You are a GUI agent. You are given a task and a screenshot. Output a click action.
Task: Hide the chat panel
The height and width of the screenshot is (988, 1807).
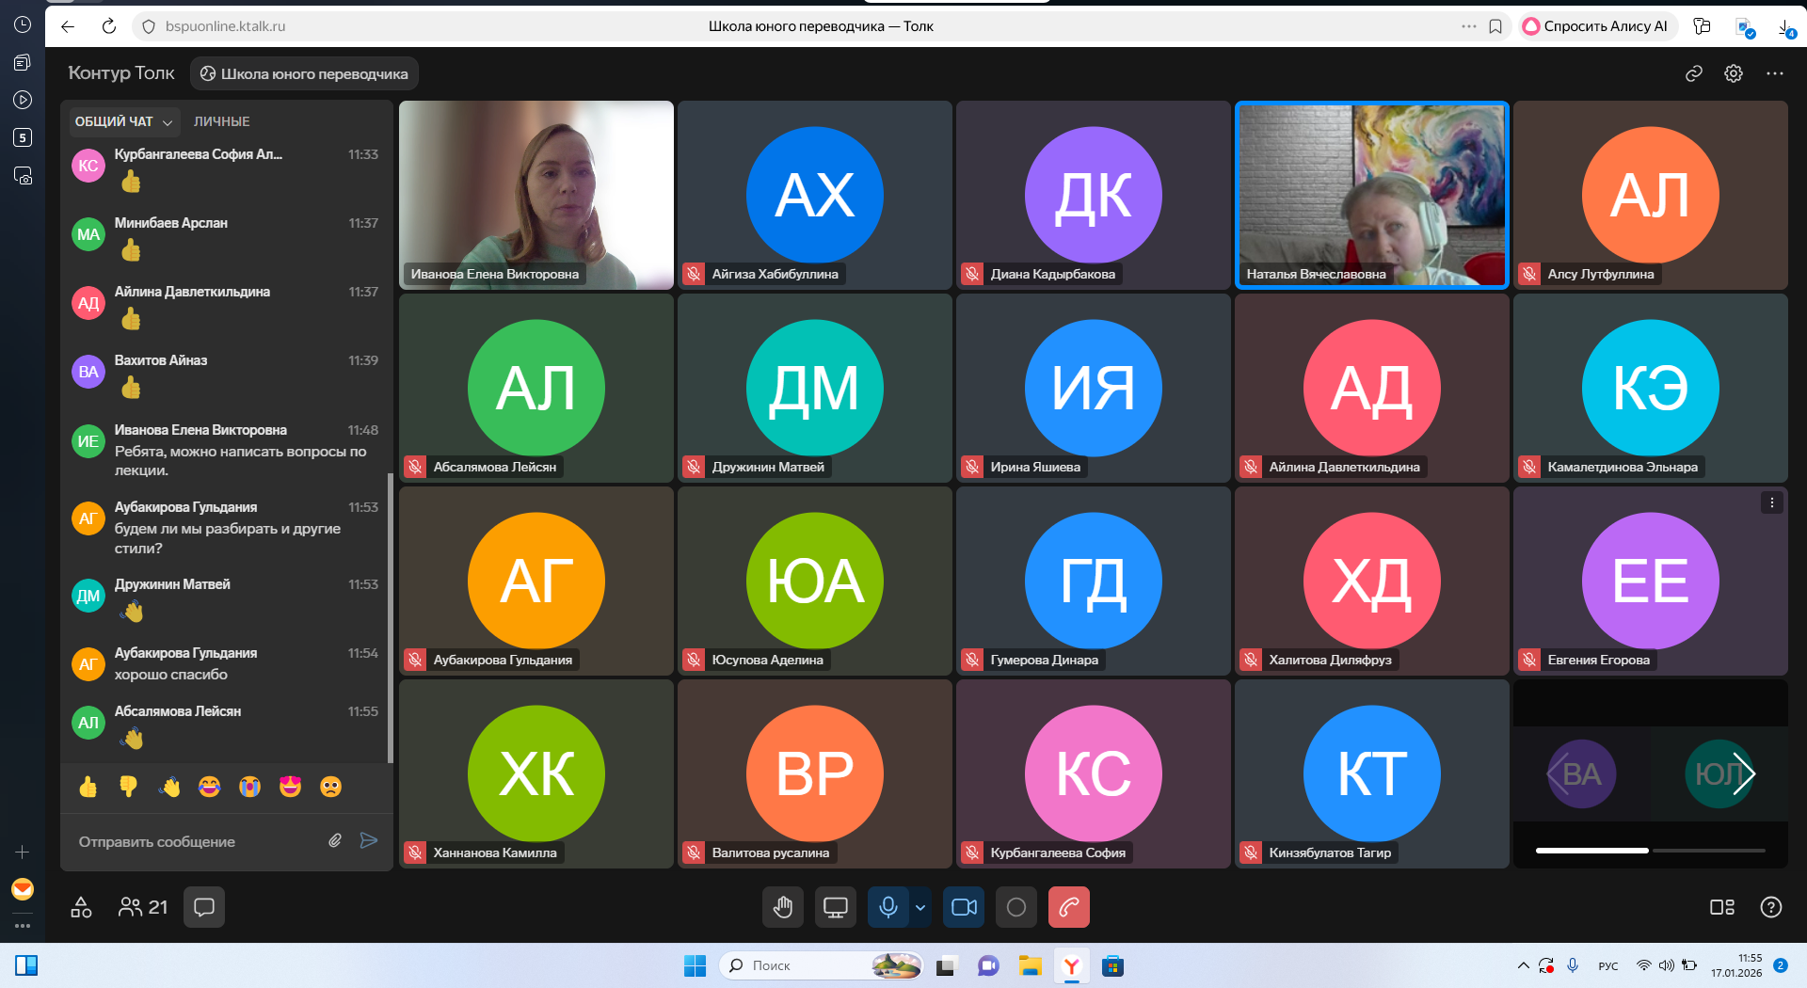point(204,907)
